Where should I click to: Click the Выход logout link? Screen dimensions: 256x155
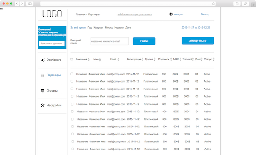point(204,14)
